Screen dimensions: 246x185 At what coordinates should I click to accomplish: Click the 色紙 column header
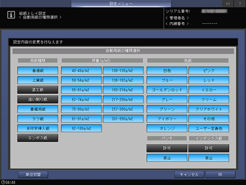tap(188, 61)
